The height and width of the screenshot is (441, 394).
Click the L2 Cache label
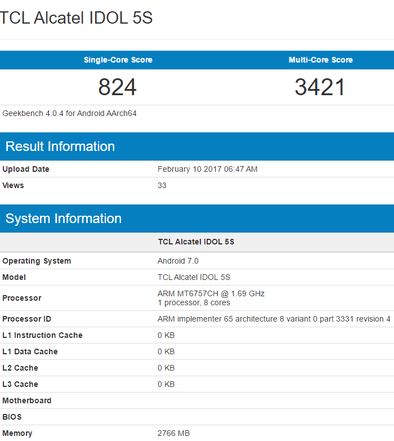[x=20, y=368]
